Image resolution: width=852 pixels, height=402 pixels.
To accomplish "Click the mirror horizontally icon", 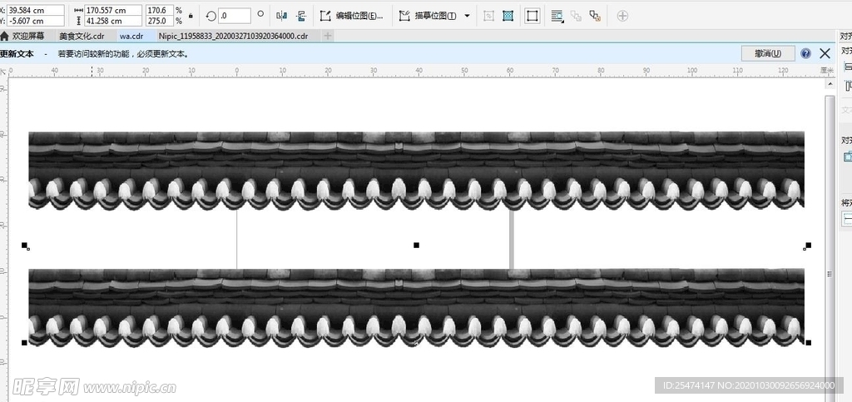I will pyautogui.click(x=281, y=16).
